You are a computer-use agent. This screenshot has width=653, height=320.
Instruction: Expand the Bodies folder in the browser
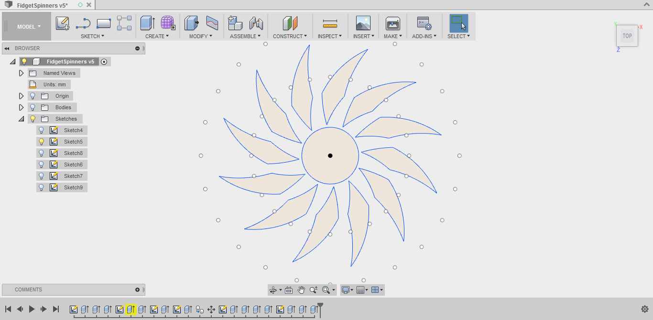click(21, 107)
